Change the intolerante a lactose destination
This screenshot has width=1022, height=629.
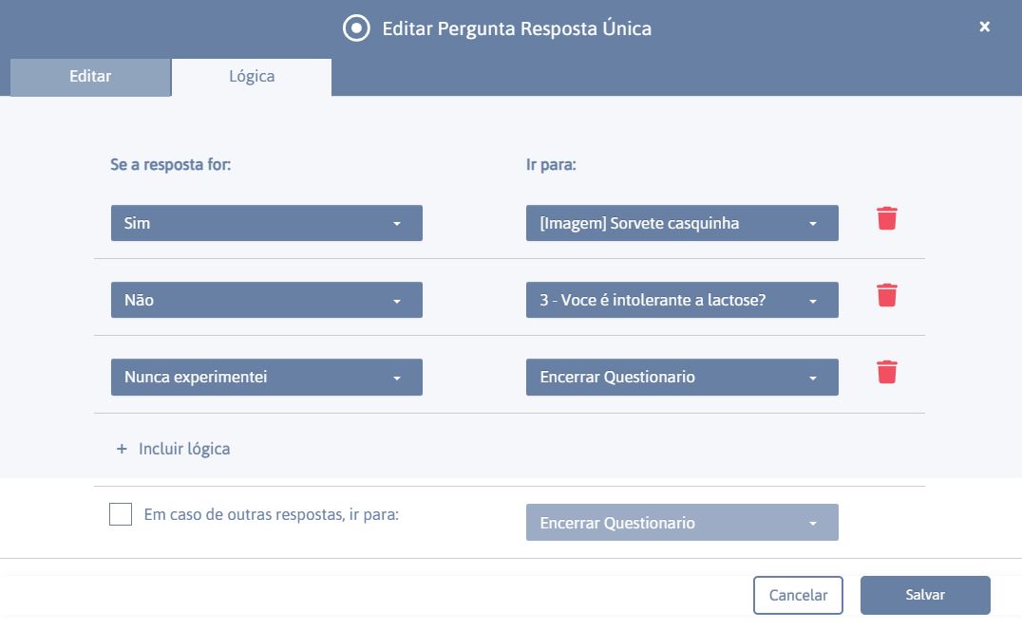(682, 300)
